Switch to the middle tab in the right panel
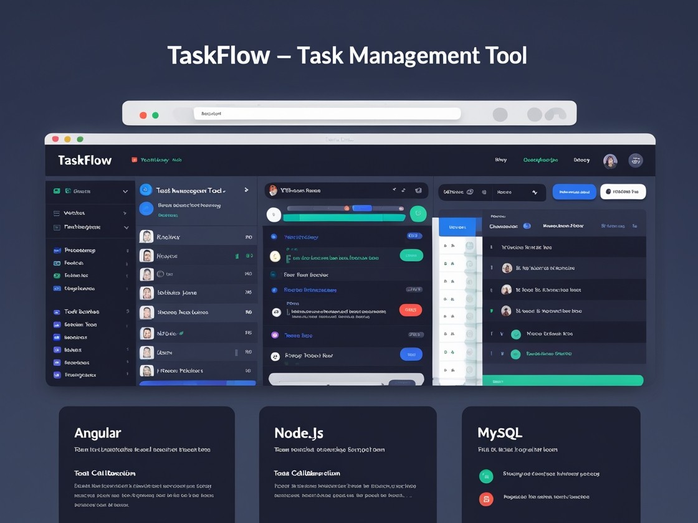 pos(563,226)
